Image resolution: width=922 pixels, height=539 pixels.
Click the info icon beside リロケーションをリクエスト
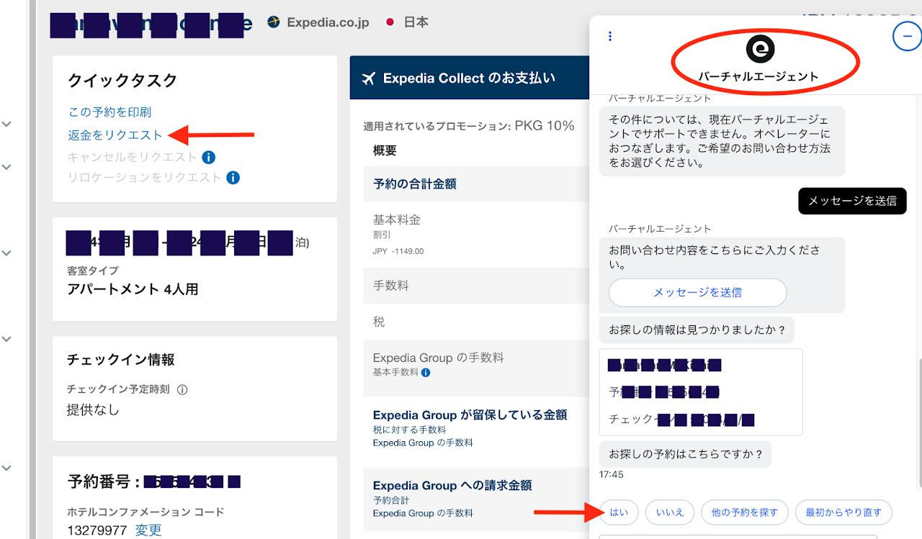(233, 177)
